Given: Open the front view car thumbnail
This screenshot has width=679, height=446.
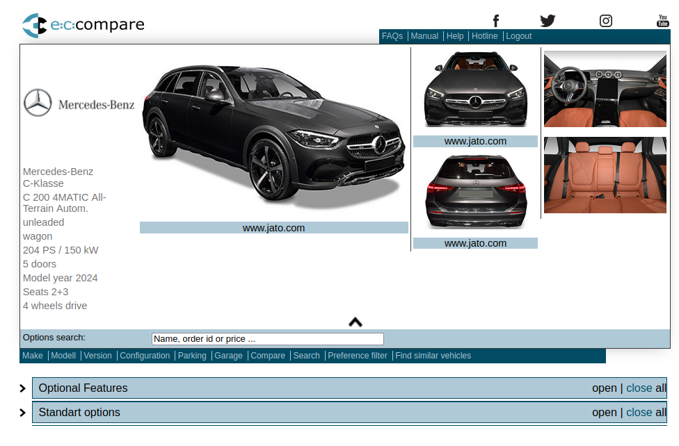Looking at the screenshot, I should (x=475, y=90).
